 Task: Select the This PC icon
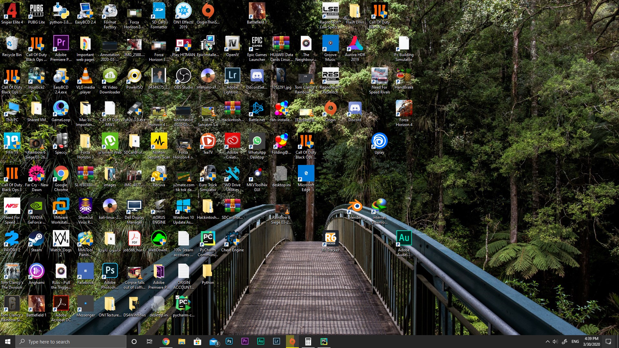12,111
